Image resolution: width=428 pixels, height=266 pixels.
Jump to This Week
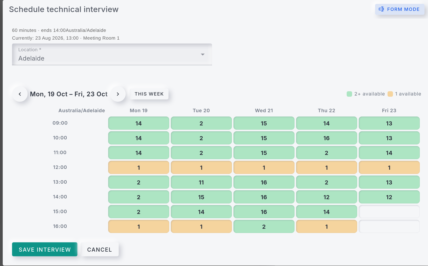point(149,94)
